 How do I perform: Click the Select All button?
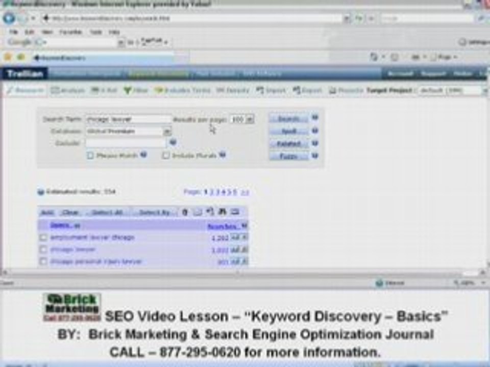click(x=107, y=213)
